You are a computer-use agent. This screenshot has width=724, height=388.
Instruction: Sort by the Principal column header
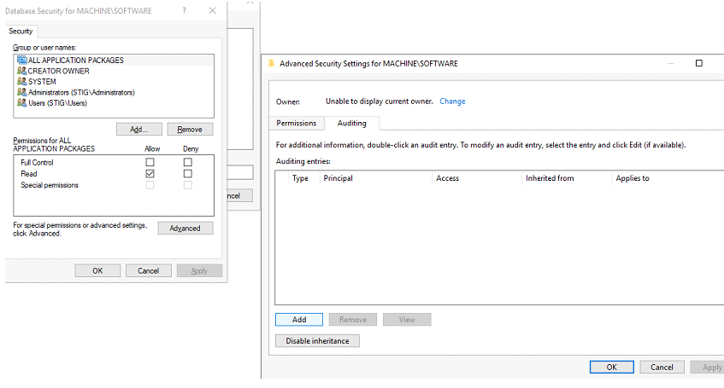(x=338, y=178)
